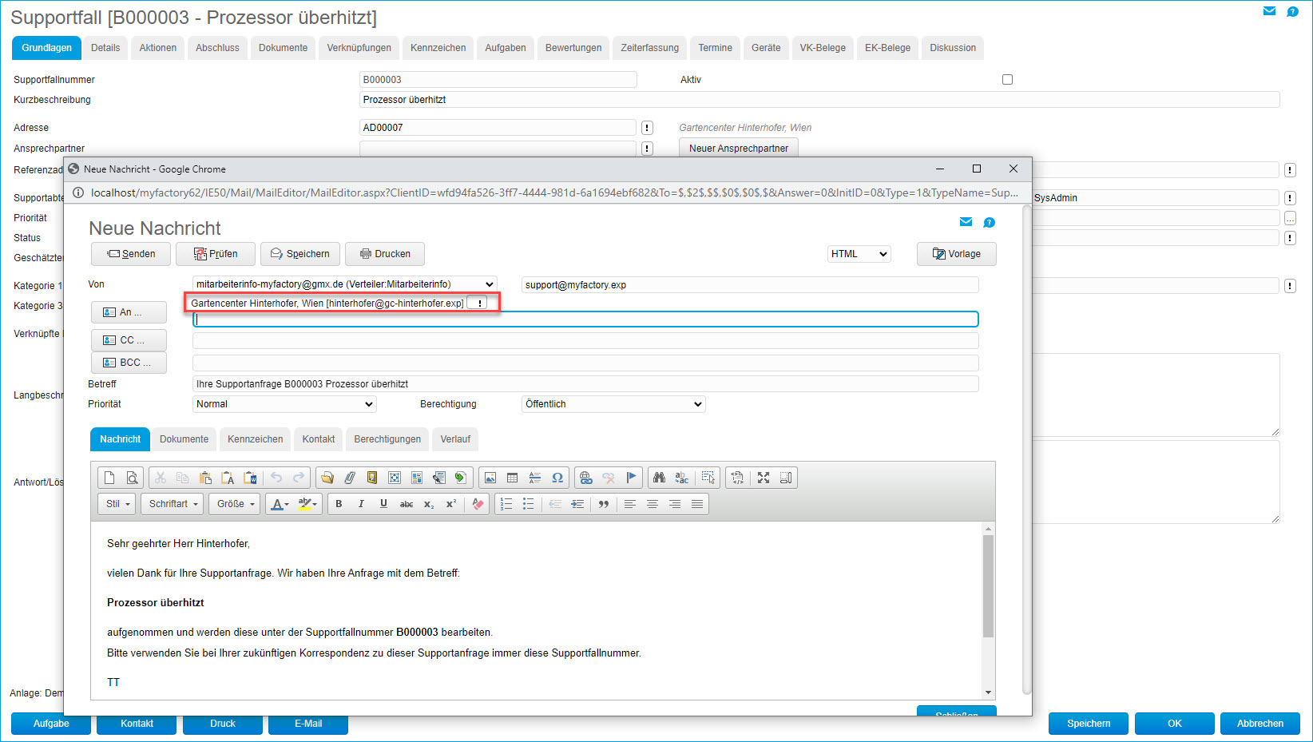
Task: Expand the Von sender dropdown
Action: click(x=345, y=284)
